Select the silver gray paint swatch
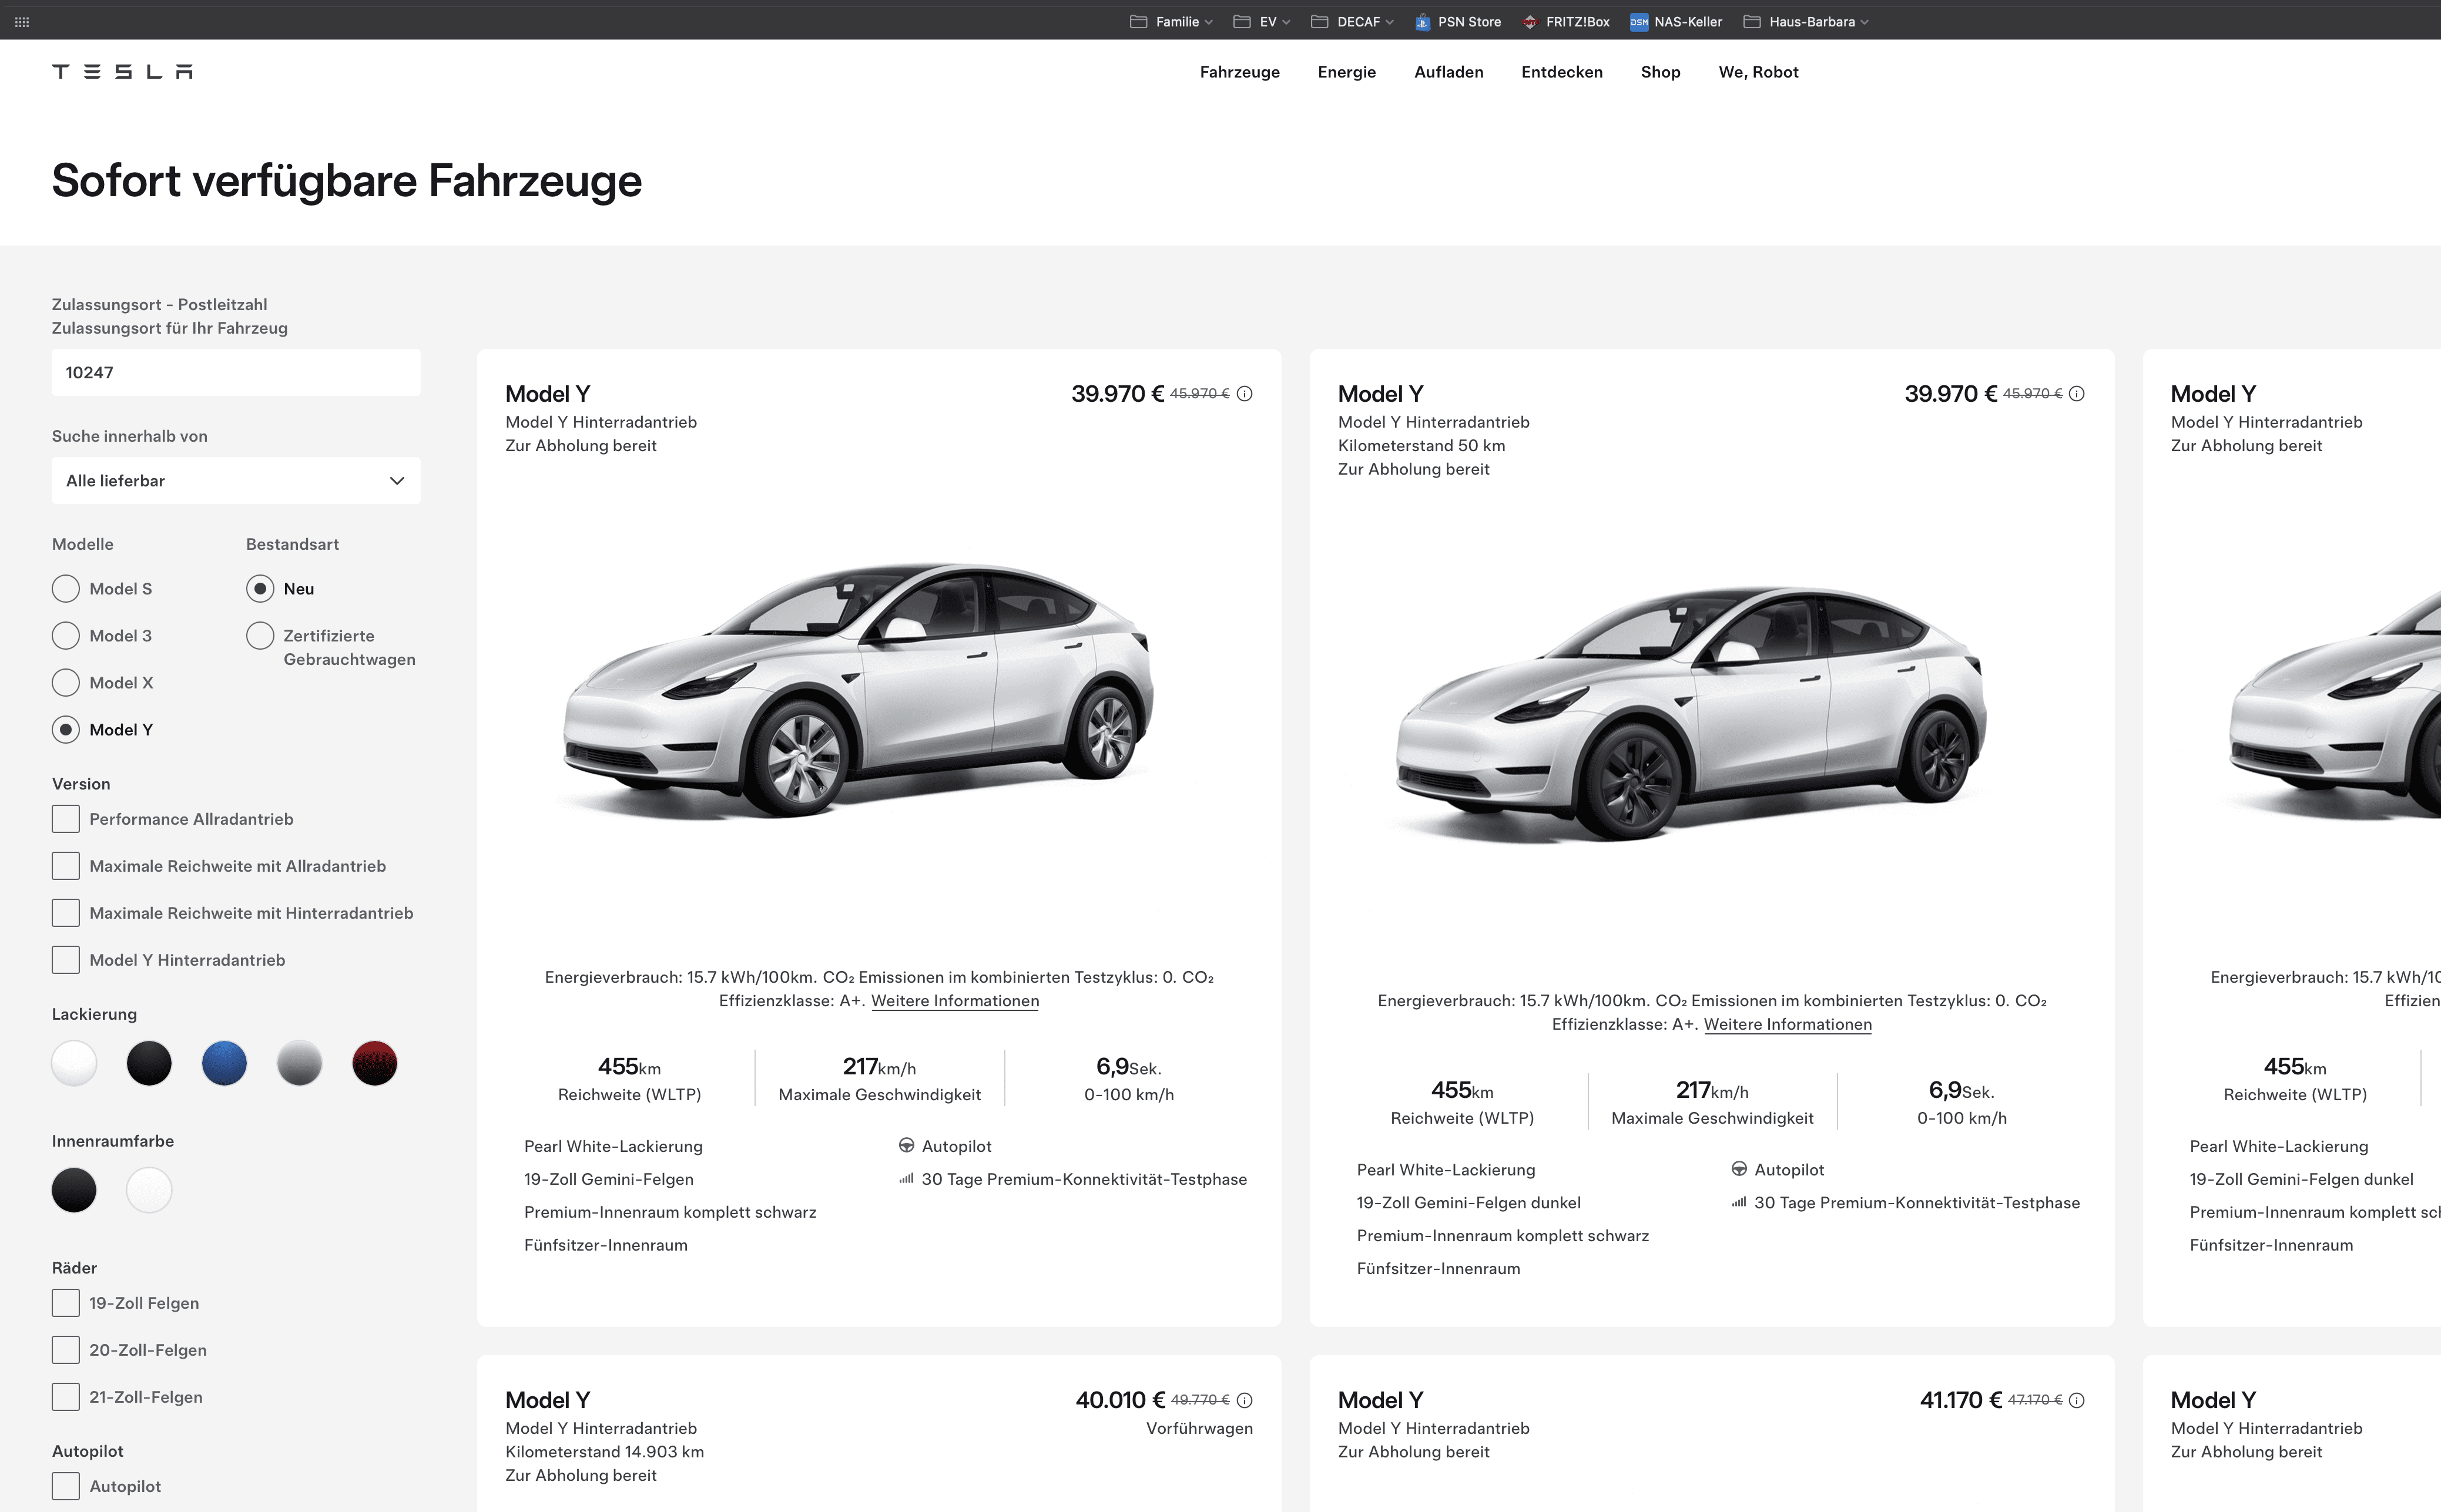The image size is (2441, 1512). tap(299, 1063)
